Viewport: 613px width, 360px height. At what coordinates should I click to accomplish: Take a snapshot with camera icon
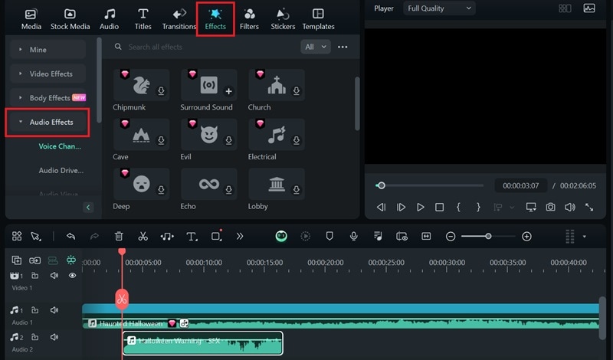pos(550,207)
